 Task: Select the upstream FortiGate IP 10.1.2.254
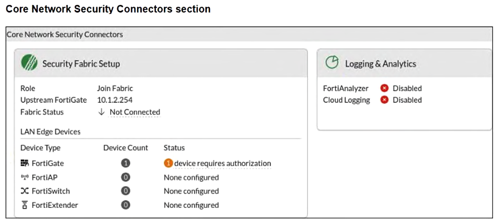[x=115, y=100]
